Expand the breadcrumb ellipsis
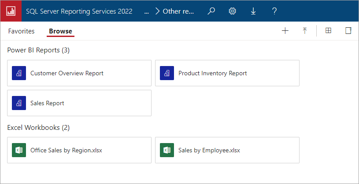The width and height of the screenshot is (359, 184). 146,12
